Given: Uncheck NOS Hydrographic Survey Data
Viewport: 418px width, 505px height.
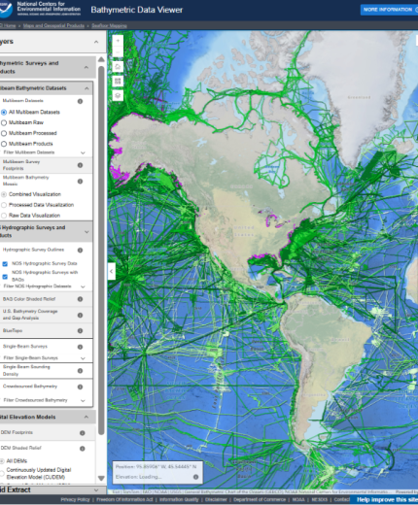Looking at the screenshot, I should coord(5,264).
